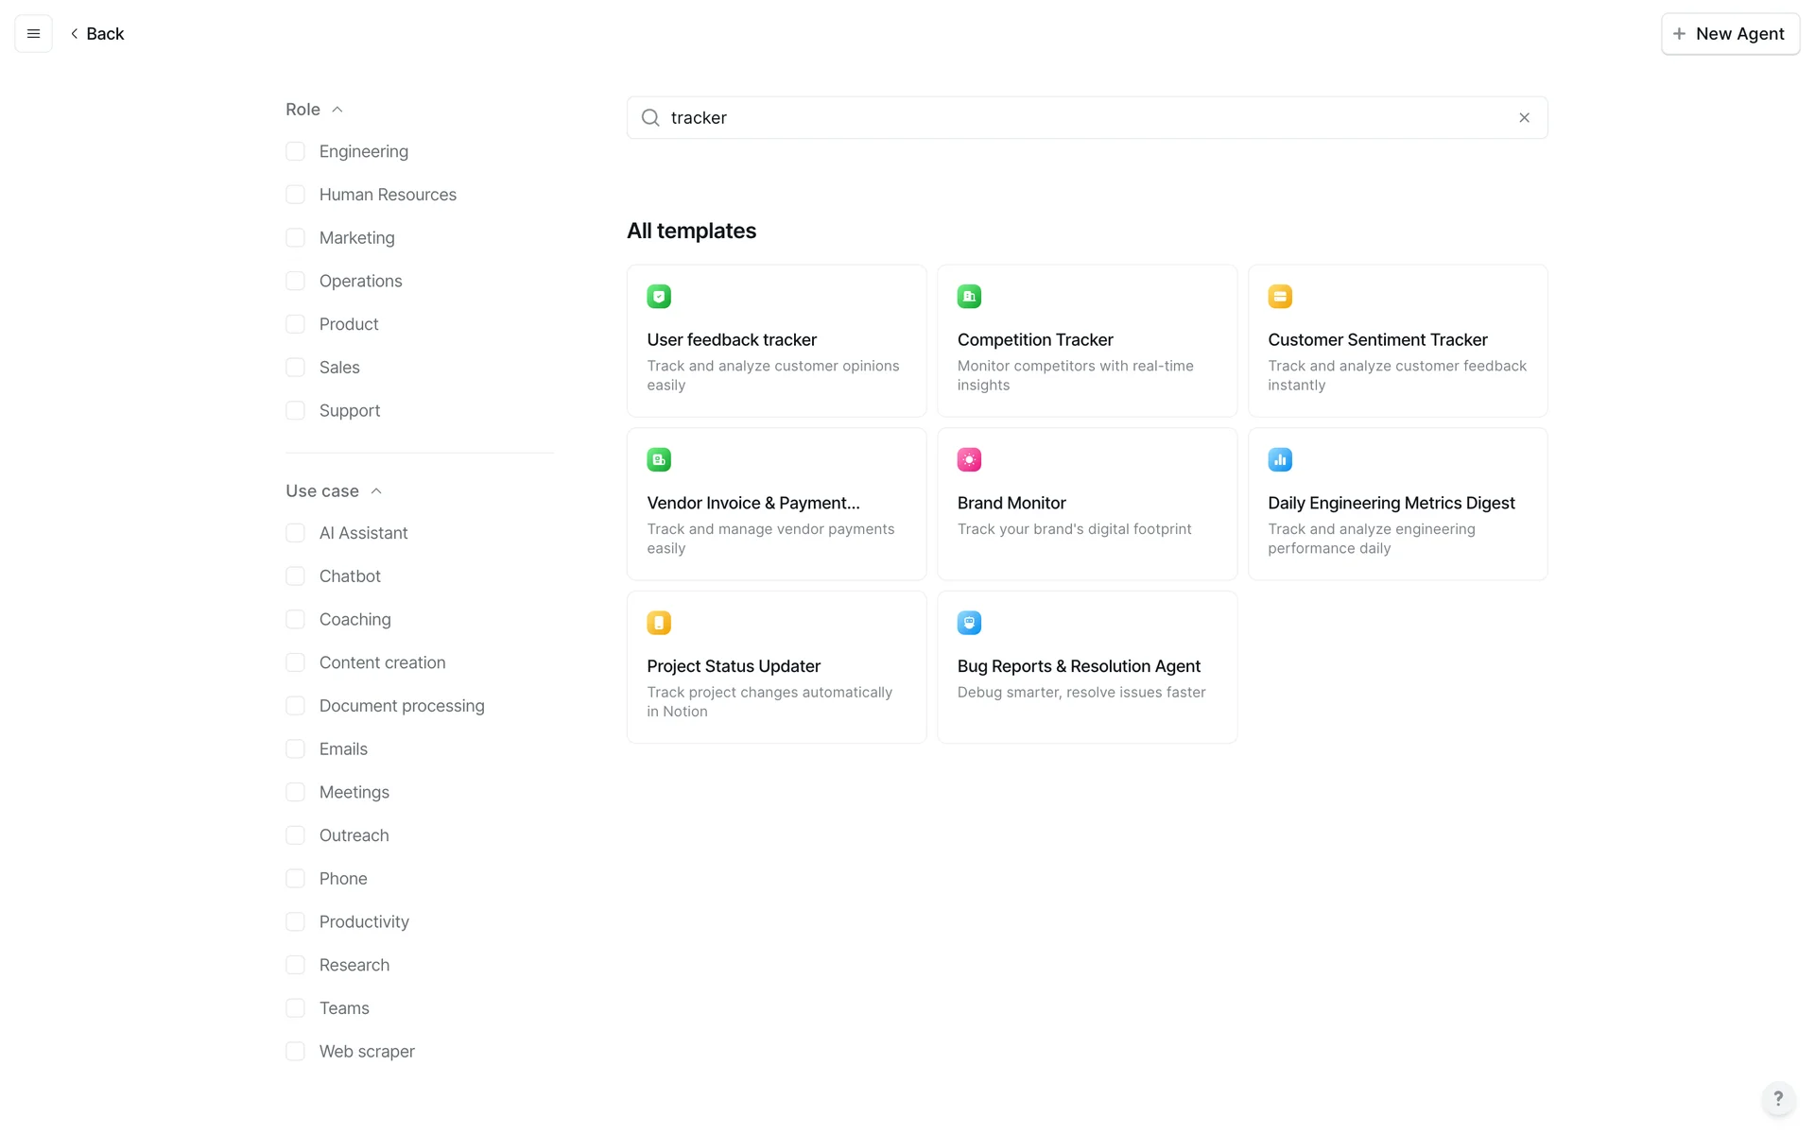Click the yellow Customer Sentiment Tracker icon
Screen dimensions: 1815x1134
tap(1280, 297)
